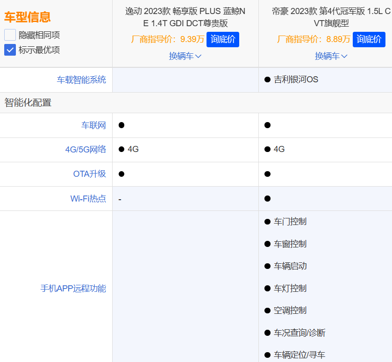The image size is (392, 362).
Task: Click 询底价 button for 帝豪 2023款
Action: tap(369, 39)
